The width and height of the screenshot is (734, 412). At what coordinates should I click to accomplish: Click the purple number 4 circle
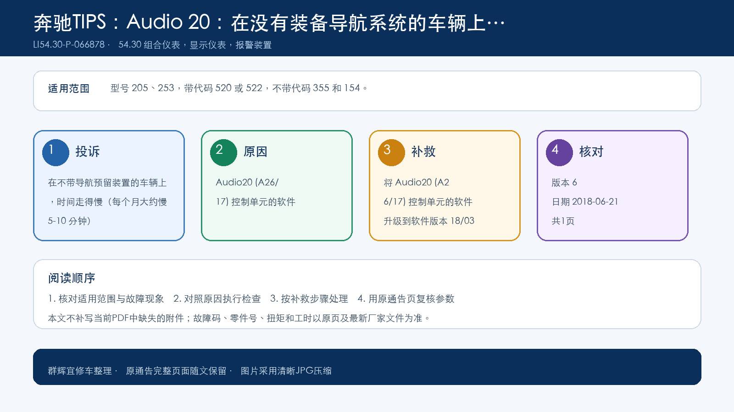click(x=559, y=152)
